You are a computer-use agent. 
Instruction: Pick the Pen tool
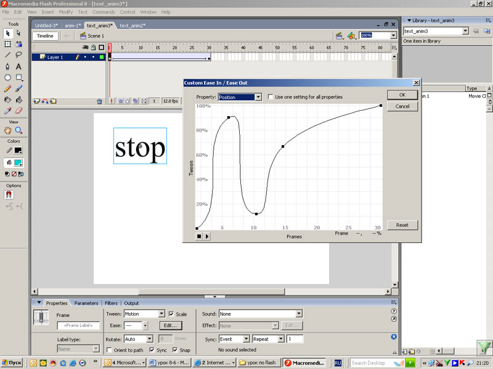[x=7, y=66]
